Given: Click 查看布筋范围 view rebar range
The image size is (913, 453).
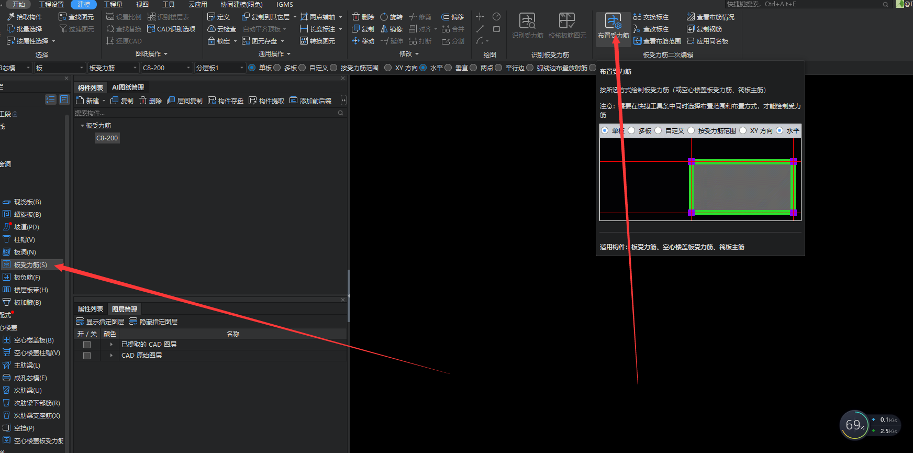Looking at the screenshot, I should click(657, 41).
